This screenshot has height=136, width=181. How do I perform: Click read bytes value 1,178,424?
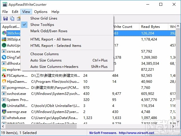[149, 39]
